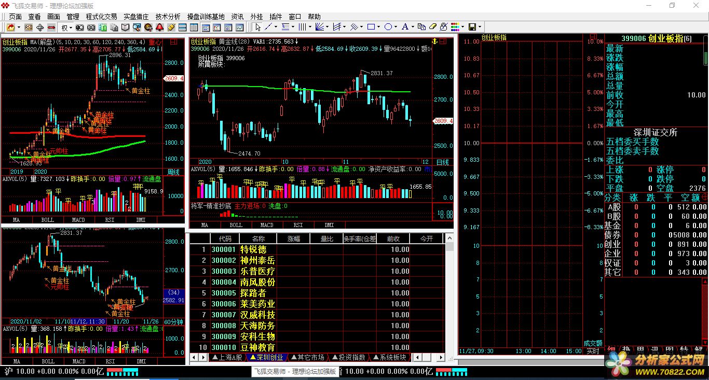Click the red horizontal double-arrow icon
709x380 pixels.
(x=51, y=27)
